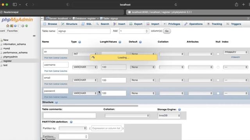Open the Export tab
This screenshot has height=140, width=250.
[136, 24]
